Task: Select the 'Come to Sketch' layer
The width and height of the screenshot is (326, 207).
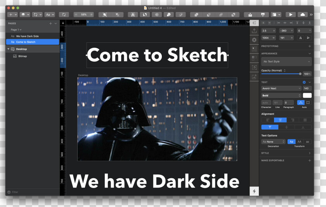Action: [x=33, y=42]
